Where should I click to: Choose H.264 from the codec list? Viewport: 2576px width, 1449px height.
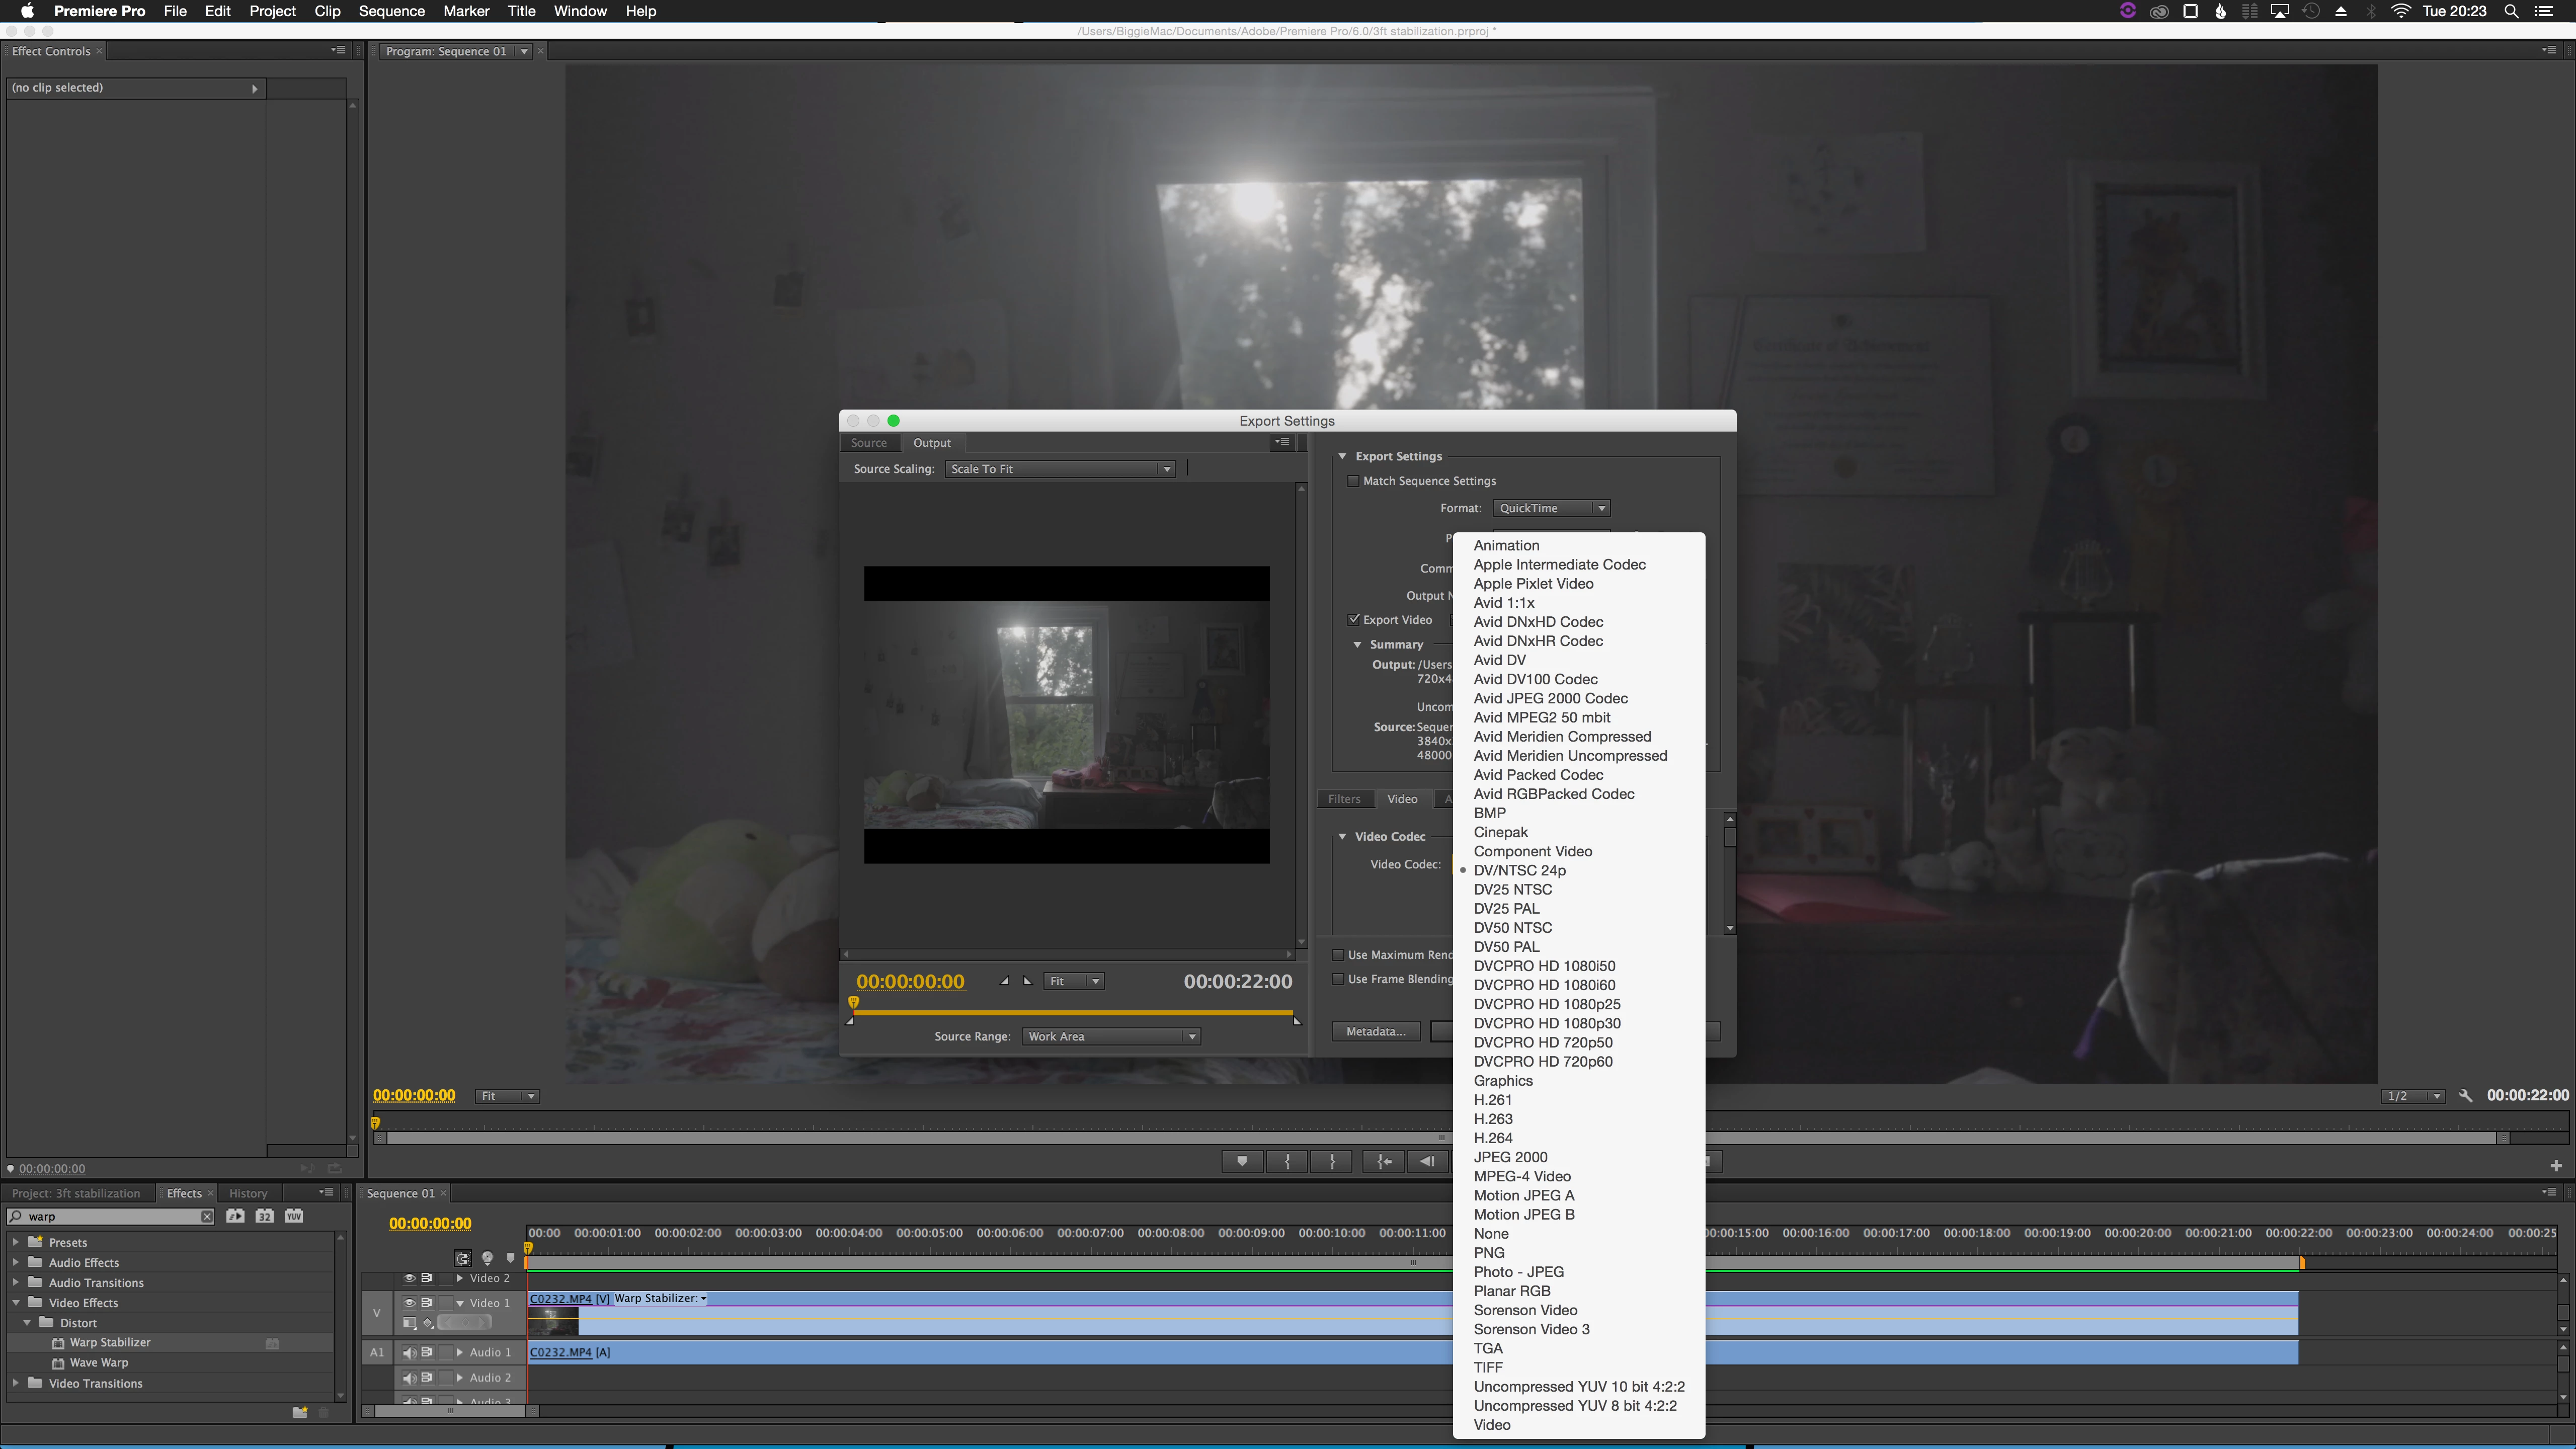pyautogui.click(x=1493, y=1138)
